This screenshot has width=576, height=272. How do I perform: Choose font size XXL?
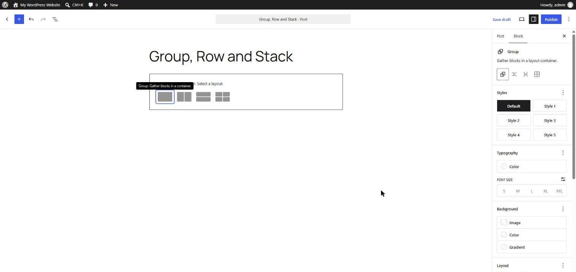coord(559,191)
